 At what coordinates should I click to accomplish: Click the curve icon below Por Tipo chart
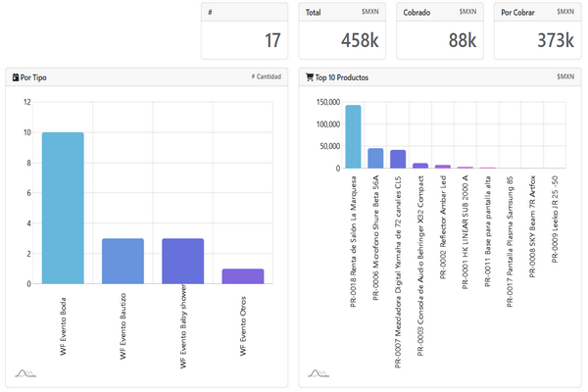click(24, 372)
